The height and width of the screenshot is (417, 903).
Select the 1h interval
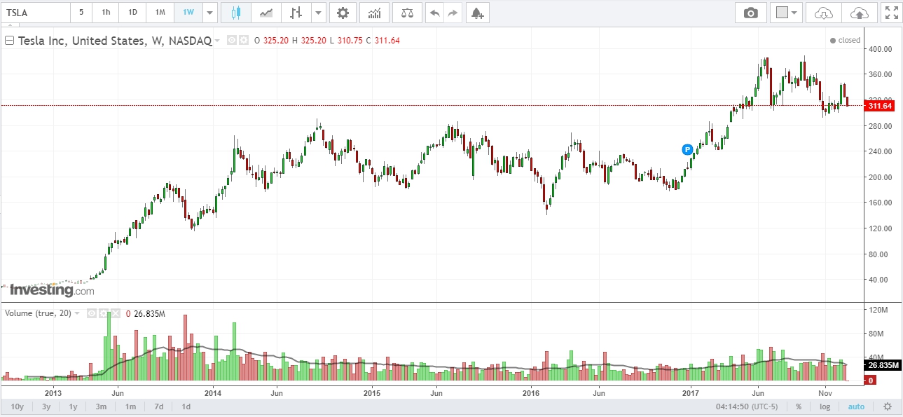[105, 13]
